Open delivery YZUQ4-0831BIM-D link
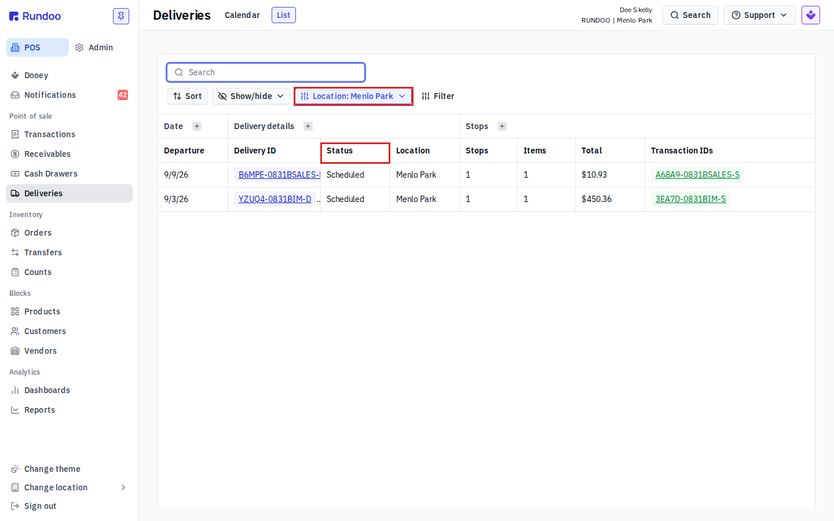This screenshot has height=521, width=834. coord(275,199)
